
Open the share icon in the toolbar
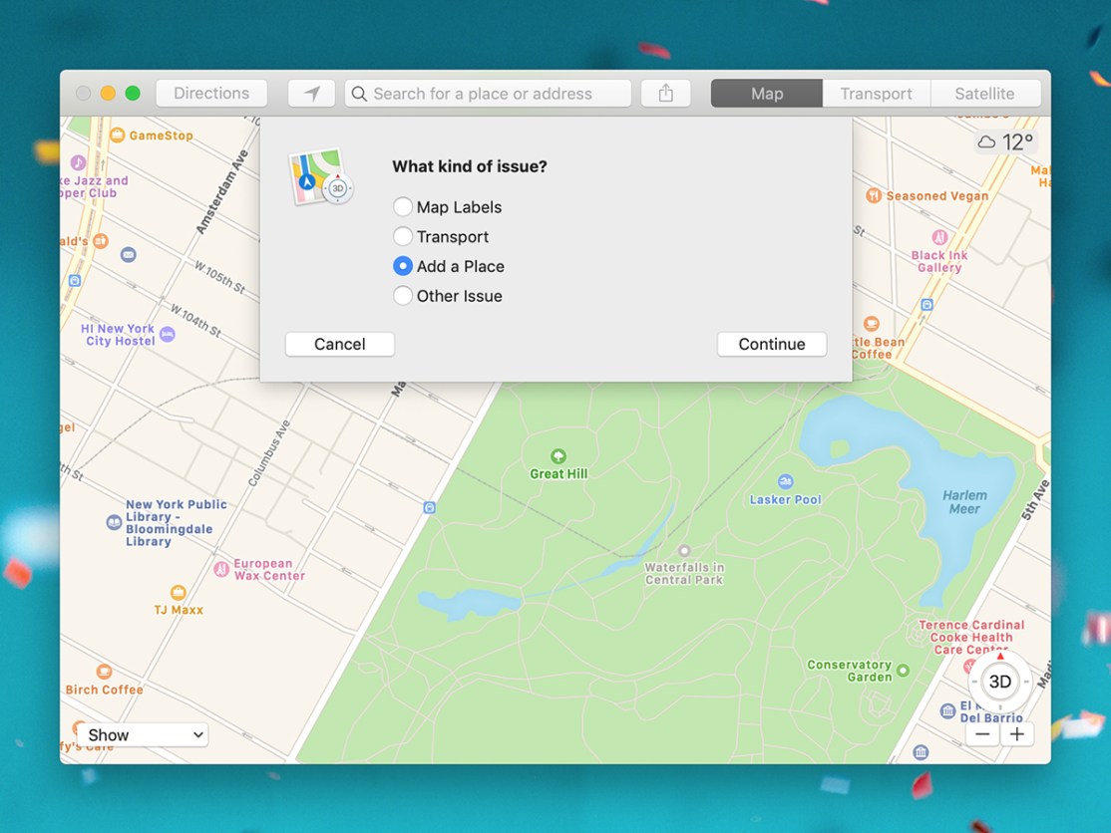click(665, 93)
